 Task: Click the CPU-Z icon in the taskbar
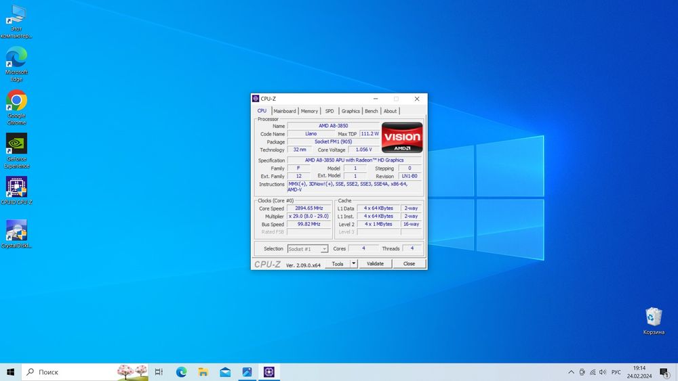click(x=269, y=372)
